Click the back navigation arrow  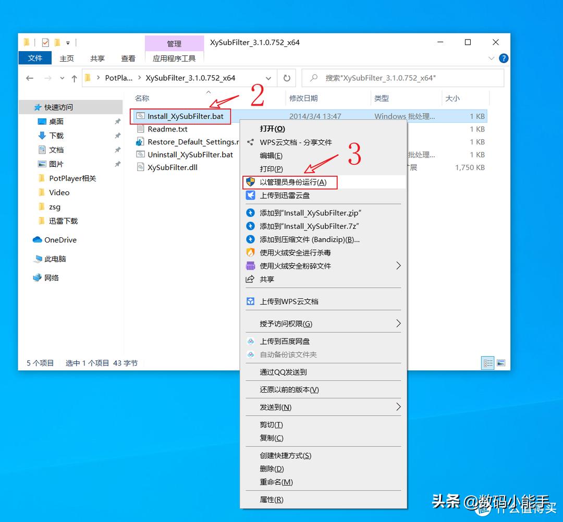[x=30, y=77]
